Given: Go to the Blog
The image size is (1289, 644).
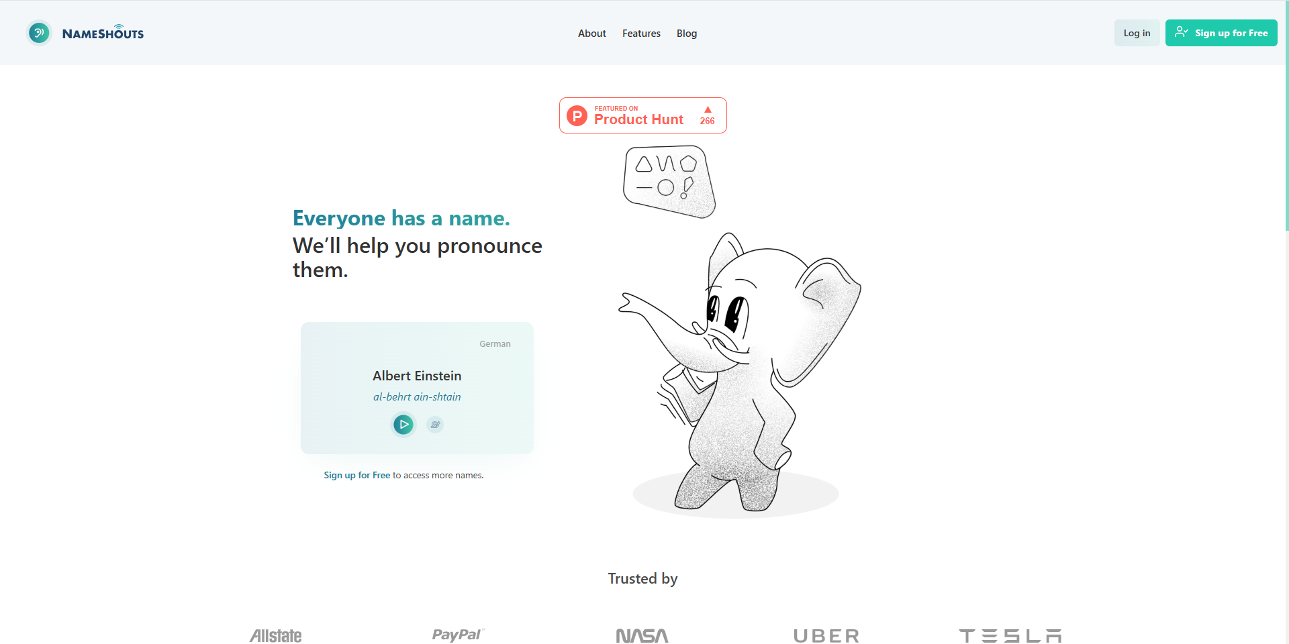Looking at the screenshot, I should [687, 34].
